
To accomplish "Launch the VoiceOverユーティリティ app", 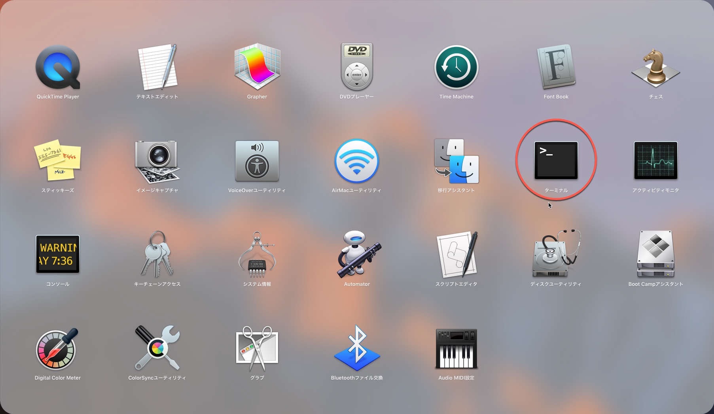I will pyautogui.click(x=257, y=161).
